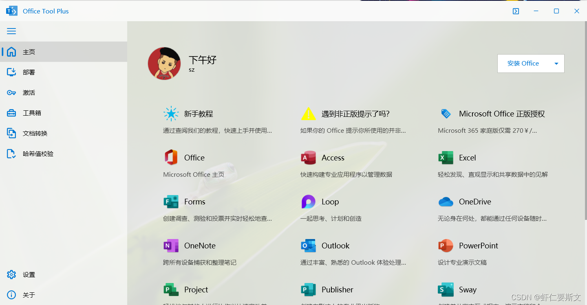Open 文档转换 page in sidebar

click(x=64, y=133)
